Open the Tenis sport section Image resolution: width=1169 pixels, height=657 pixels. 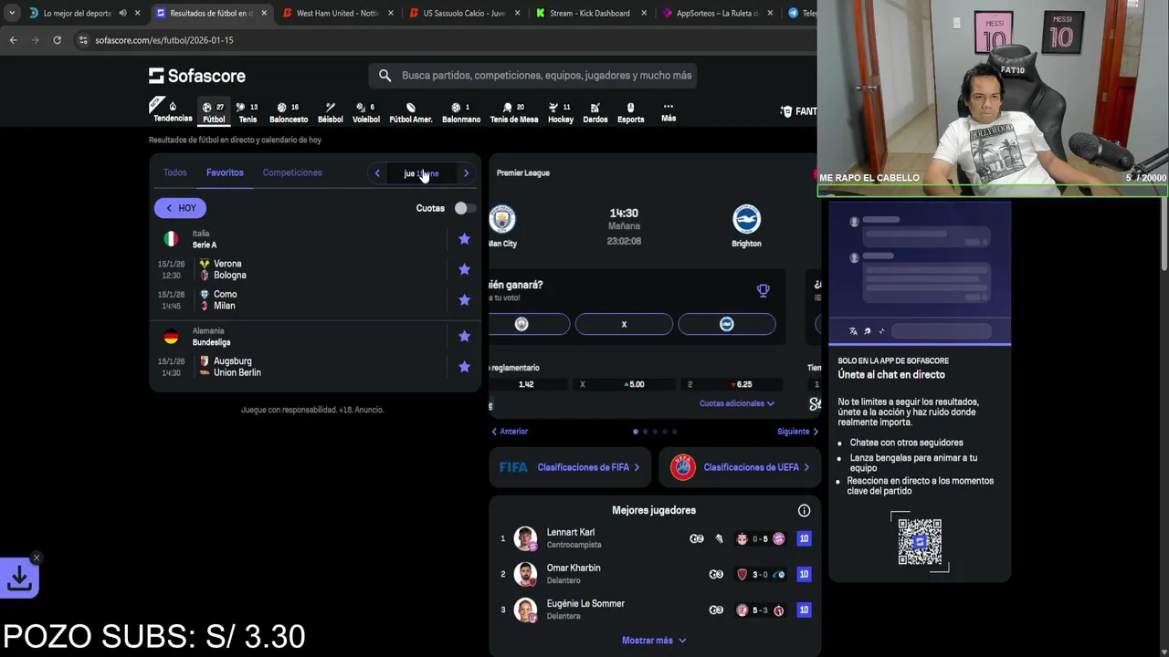pos(247,111)
